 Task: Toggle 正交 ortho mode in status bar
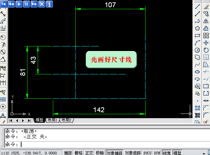click(89, 153)
